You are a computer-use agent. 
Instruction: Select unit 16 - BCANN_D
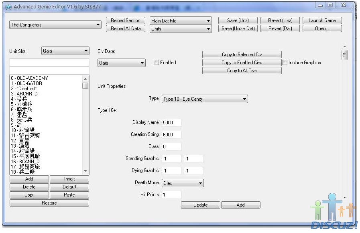point(46,162)
